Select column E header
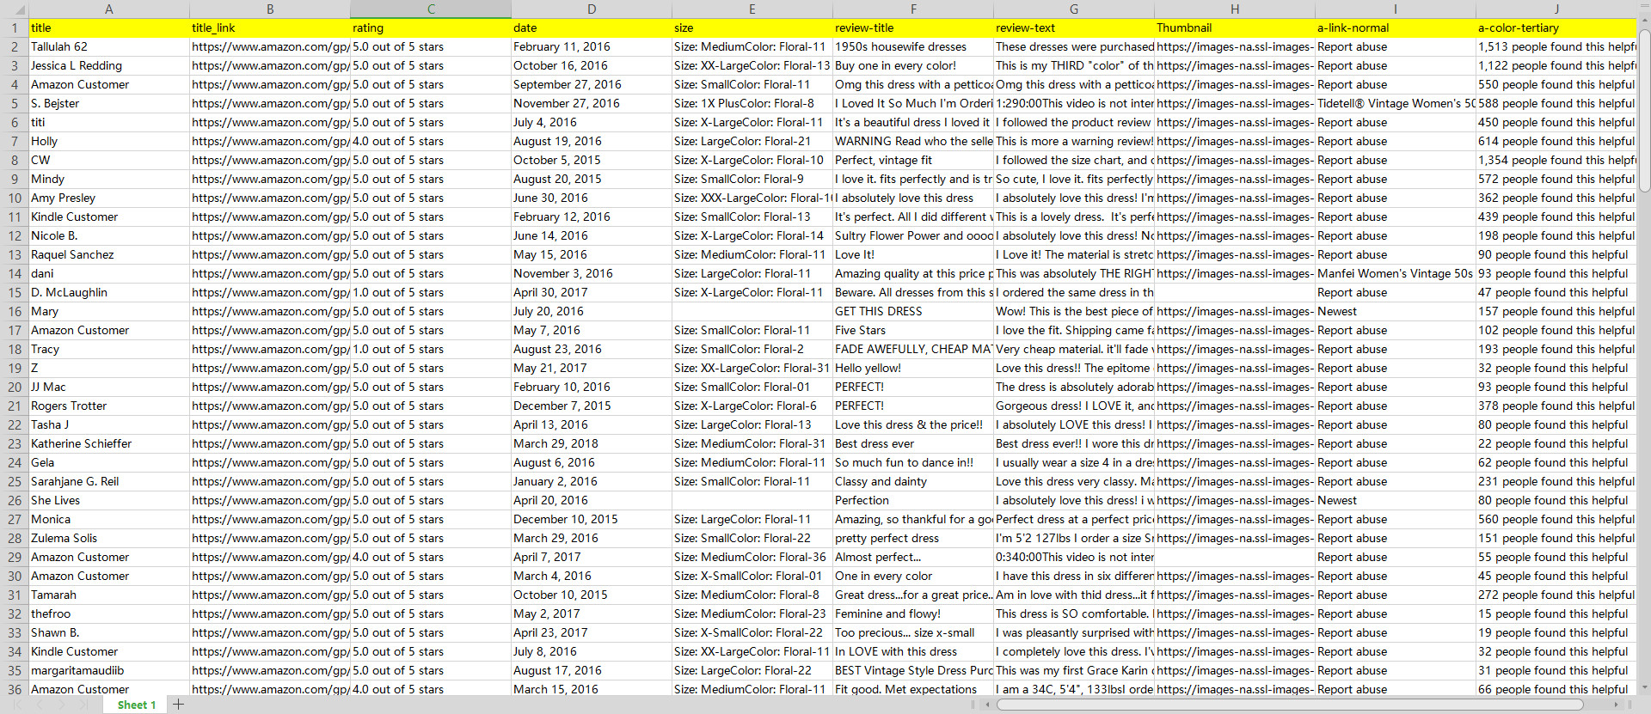 (752, 9)
